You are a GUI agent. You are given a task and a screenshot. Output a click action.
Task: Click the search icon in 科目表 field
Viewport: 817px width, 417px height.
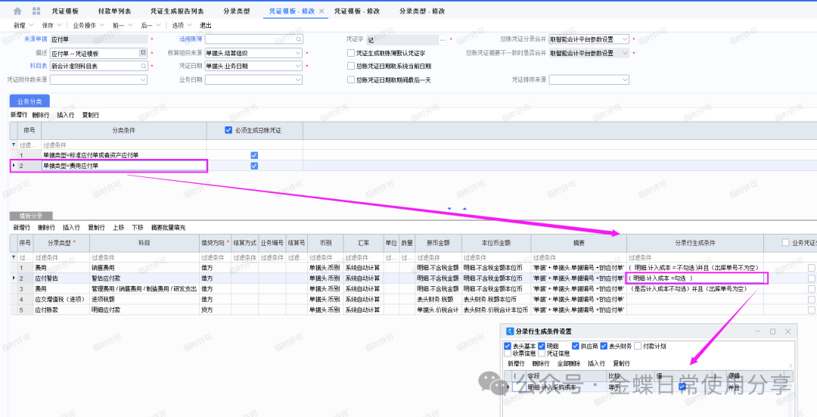pos(142,66)
